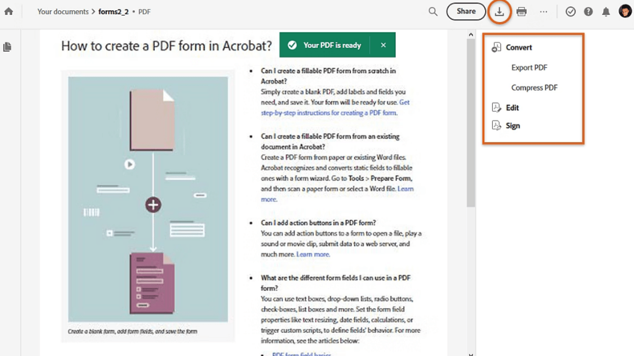
Task: Open the notifications bell
Action: coord(606,12)
